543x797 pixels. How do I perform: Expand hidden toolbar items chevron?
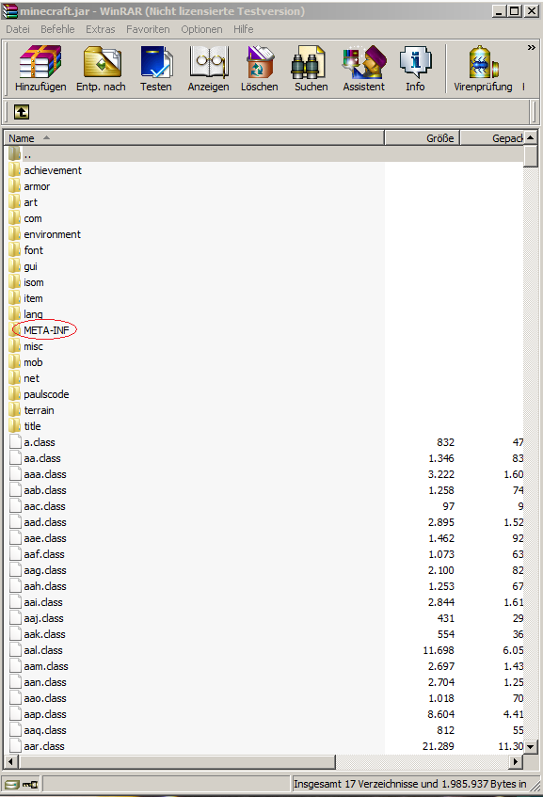[x=532, y=47]
